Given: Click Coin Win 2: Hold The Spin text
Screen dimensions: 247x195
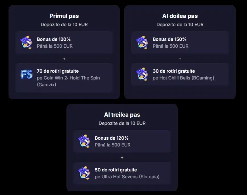Looking at the screenshot, I should 72,78.
